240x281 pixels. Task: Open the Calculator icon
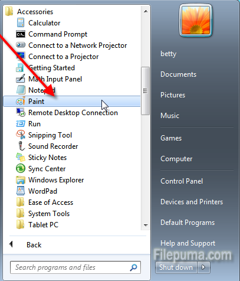pyautogui.click(x=21, y=23)
